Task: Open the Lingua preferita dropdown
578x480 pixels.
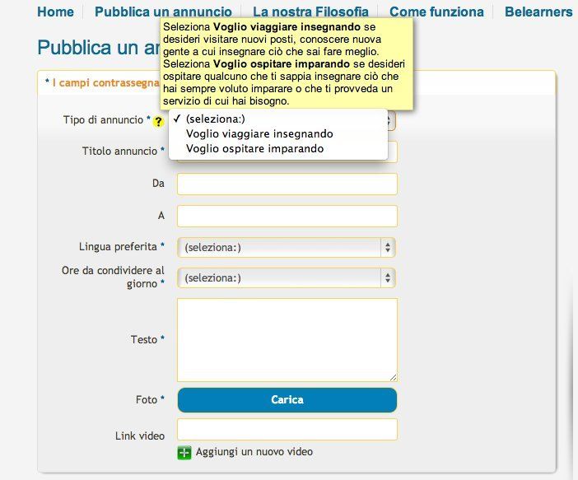Action: click(287, 247)
